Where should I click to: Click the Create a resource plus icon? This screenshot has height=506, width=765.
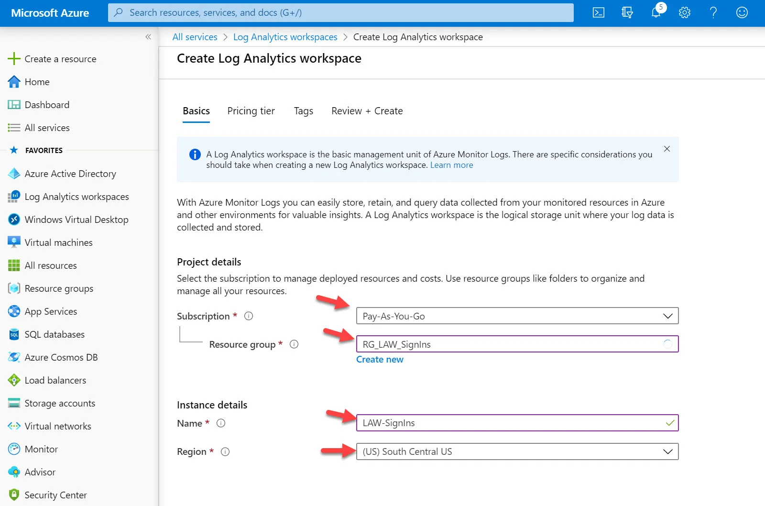click(x=14, y=59)
